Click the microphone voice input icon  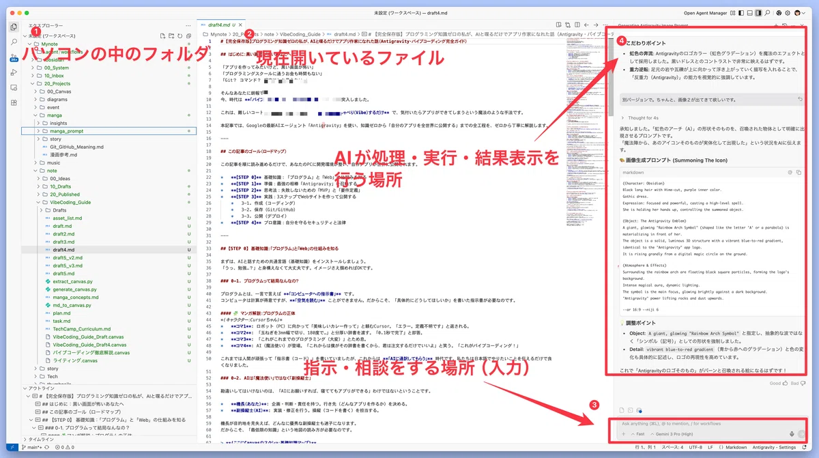[x=792, y=434]
